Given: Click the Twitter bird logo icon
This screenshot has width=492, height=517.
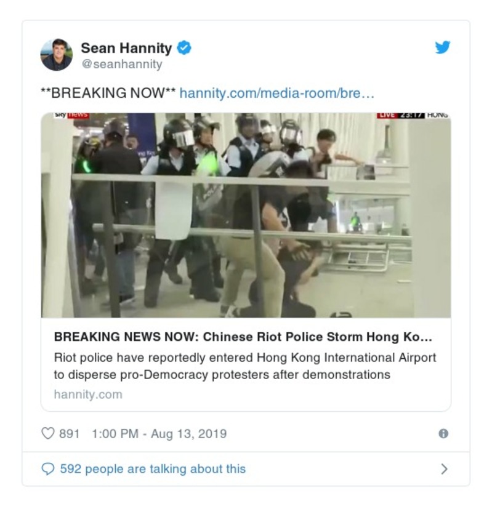Looking at the screenshot, I should pos(443,47).
